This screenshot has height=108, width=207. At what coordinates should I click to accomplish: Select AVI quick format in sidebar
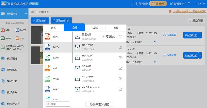coord(20,38)
